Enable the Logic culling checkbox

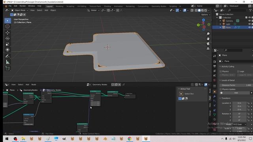(238, 71)
